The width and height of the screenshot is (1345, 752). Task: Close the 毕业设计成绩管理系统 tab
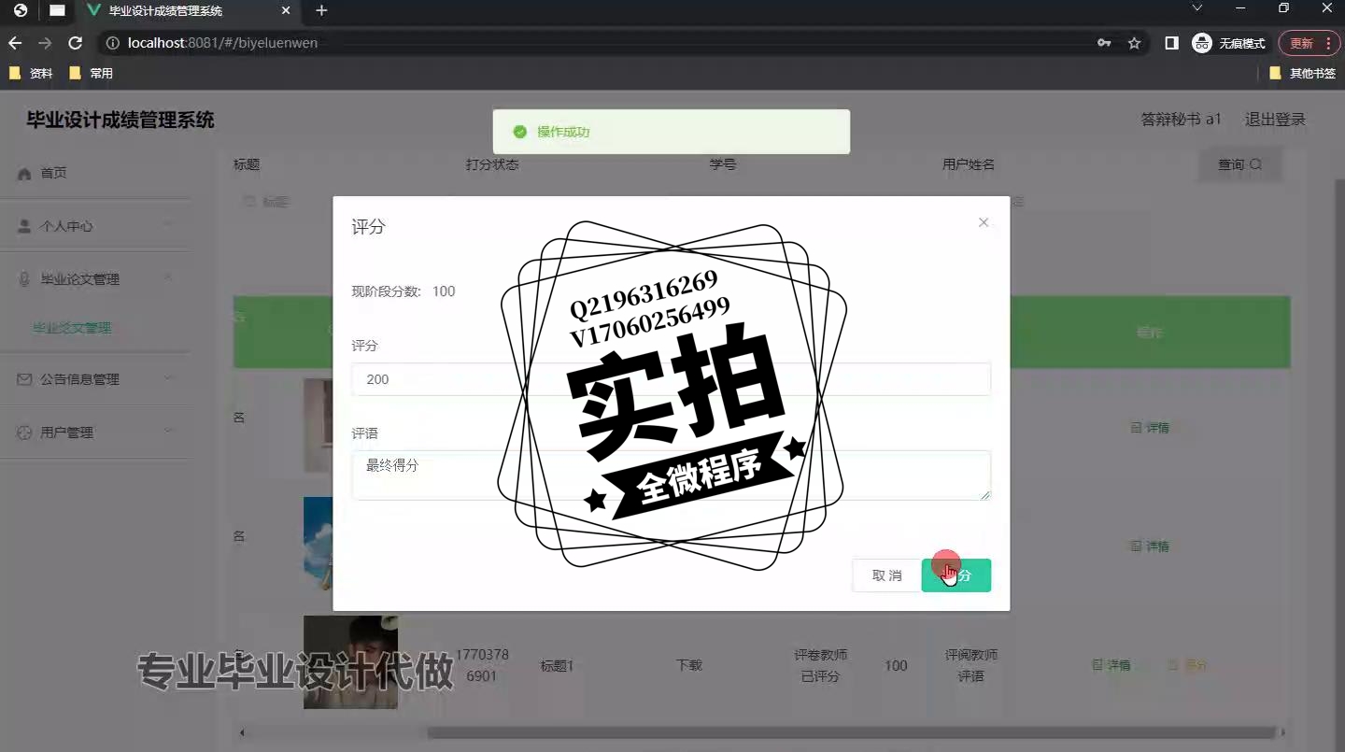tap(287, 10)
